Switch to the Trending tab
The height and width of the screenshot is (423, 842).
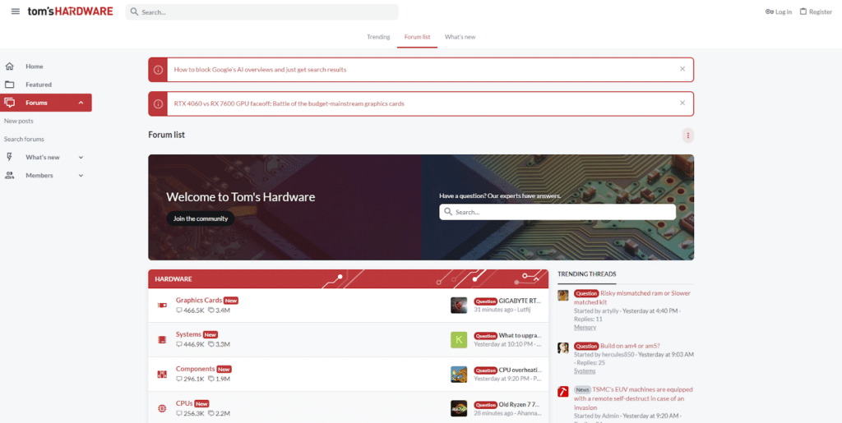tap(378, 37)
